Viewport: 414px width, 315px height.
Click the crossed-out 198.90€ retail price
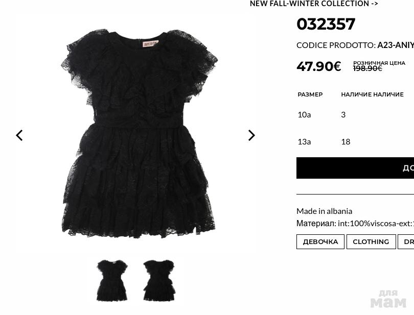(x=367, y=68)
